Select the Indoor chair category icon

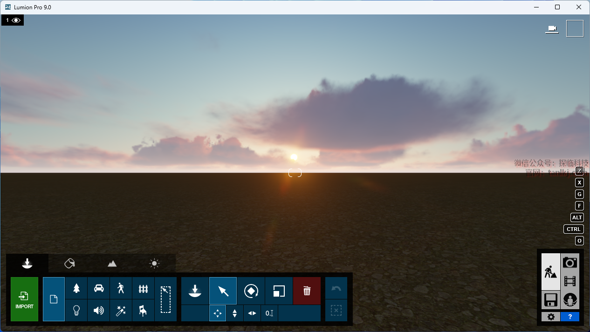143,311
